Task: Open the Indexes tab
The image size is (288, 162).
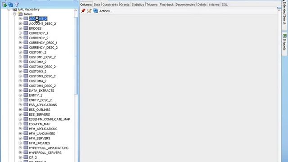Action: [214, 4]
